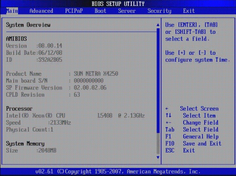Click the Tab Select Field hint
Viewport: 236px width, 176px height.
point(192,130)
